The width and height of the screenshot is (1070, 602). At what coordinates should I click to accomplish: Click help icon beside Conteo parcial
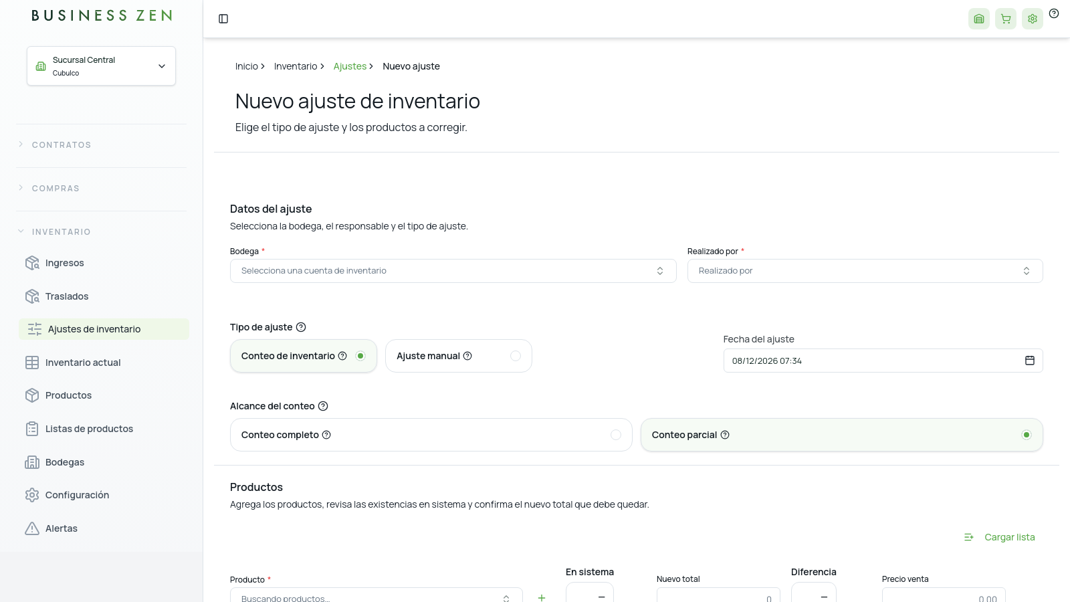tap(725, 435)
